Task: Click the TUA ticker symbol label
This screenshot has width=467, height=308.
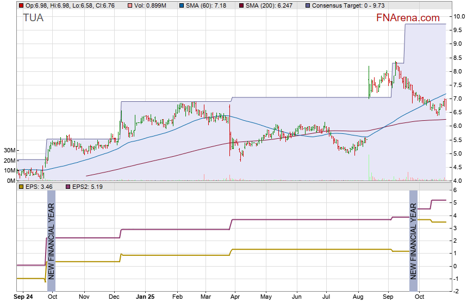Action: click(33, 18)
